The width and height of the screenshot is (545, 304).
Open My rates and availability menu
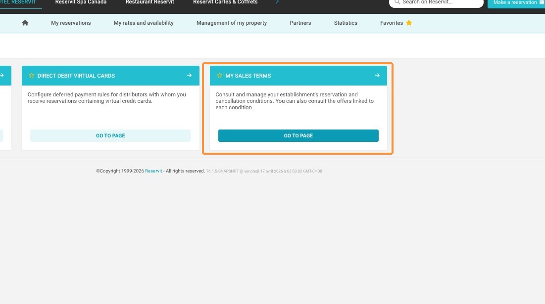(x=144, y=23)
